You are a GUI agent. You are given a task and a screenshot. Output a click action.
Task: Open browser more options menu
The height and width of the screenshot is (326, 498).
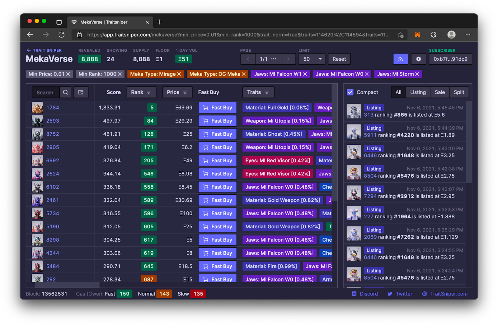(468, 35)
